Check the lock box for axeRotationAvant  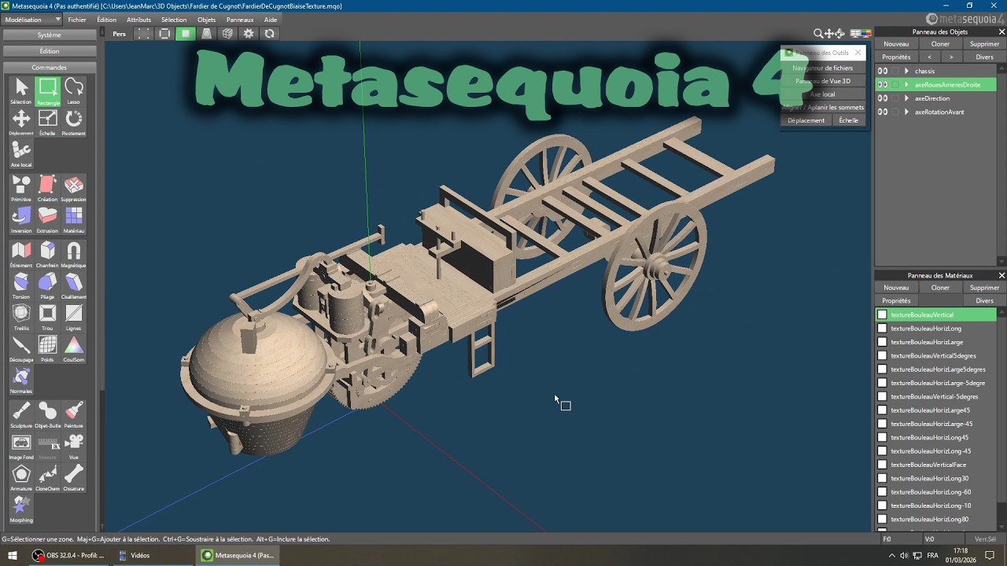[x=895, y=112]
